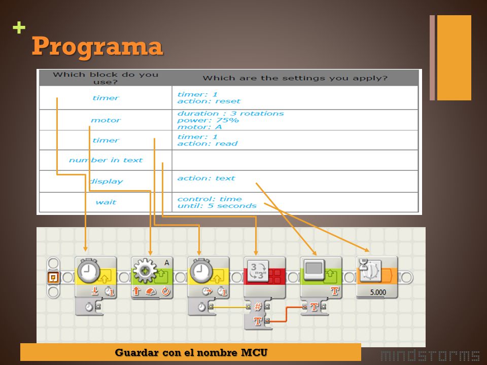Viewport: 487px width, 365px height.
Task: Click the timer data plug under first Timer block
Action: point(98,307)
